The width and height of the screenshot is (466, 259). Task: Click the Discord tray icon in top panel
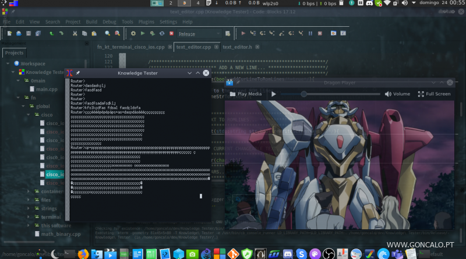tap(369, 3)
